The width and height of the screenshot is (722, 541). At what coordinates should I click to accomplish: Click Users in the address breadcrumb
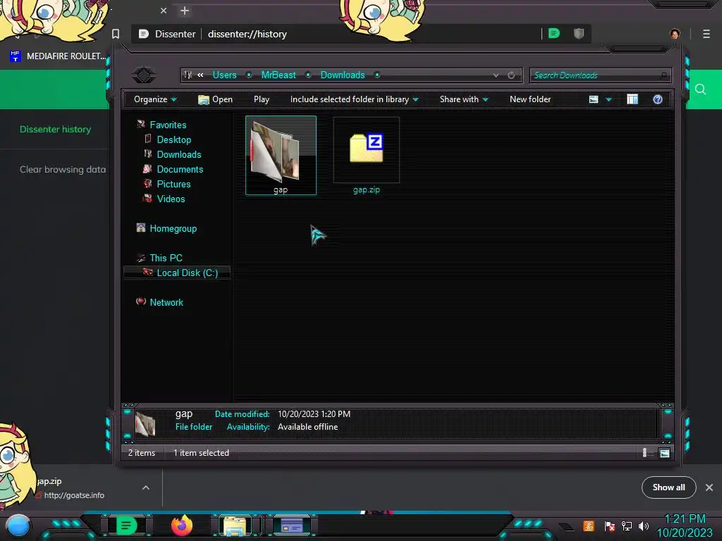pyautogui.click(x=224, y=75)
